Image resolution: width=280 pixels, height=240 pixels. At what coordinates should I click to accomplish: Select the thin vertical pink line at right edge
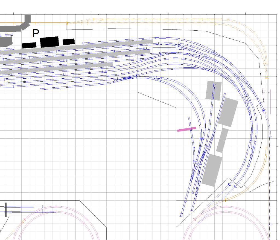[270, 101]
